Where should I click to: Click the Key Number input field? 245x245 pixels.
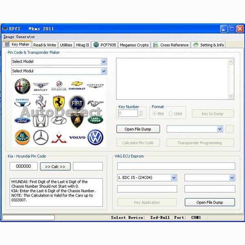[128, 113]
